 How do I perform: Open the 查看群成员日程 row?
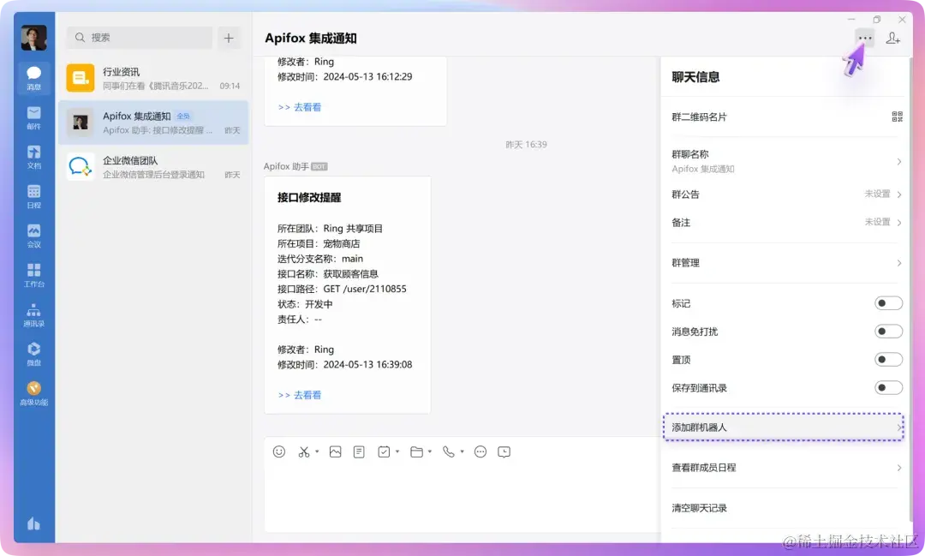786,468
